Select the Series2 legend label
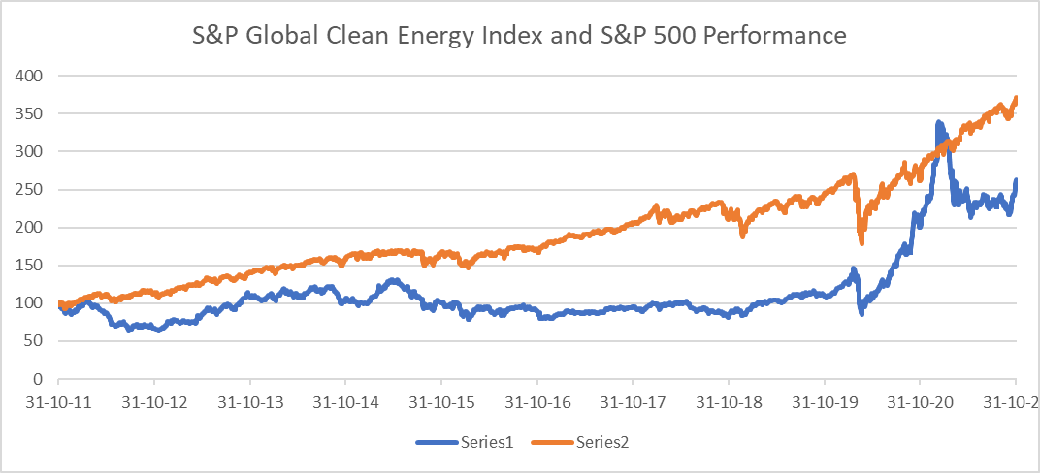Image resolution: width=1040 pixels, height=473 pixels. pyautogui.click(x=602, y=441)
